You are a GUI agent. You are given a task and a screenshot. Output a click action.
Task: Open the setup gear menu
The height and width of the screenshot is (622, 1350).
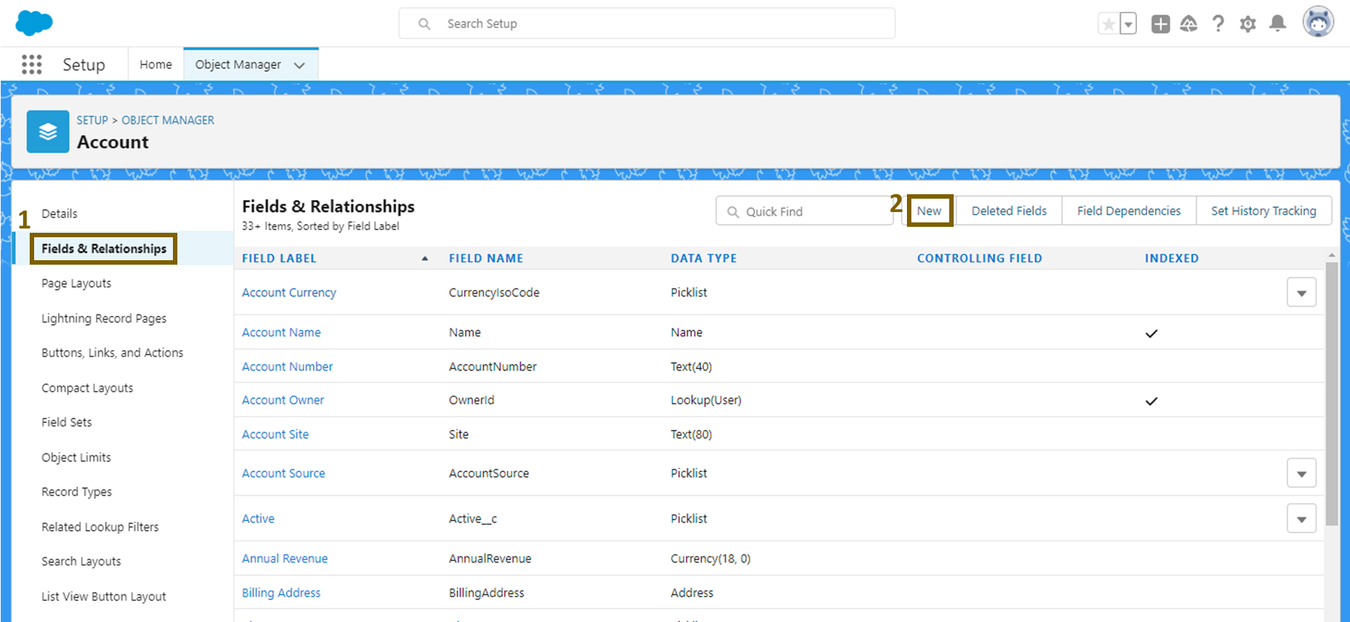click(1248, 24)
